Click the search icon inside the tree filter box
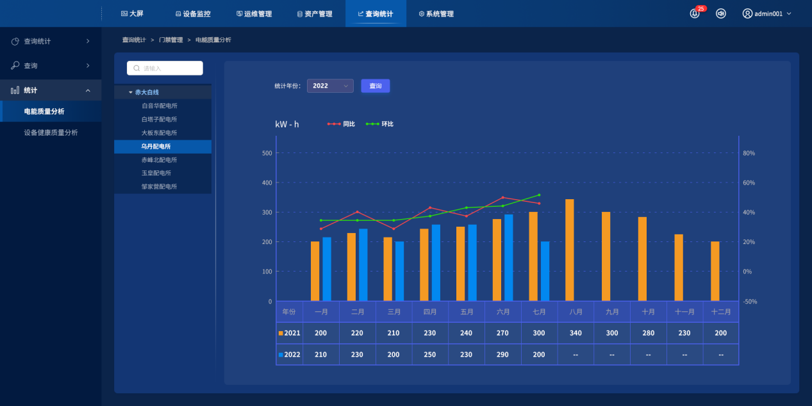Image resolution: width=812 pixels, height=406 pixels. 137,68
